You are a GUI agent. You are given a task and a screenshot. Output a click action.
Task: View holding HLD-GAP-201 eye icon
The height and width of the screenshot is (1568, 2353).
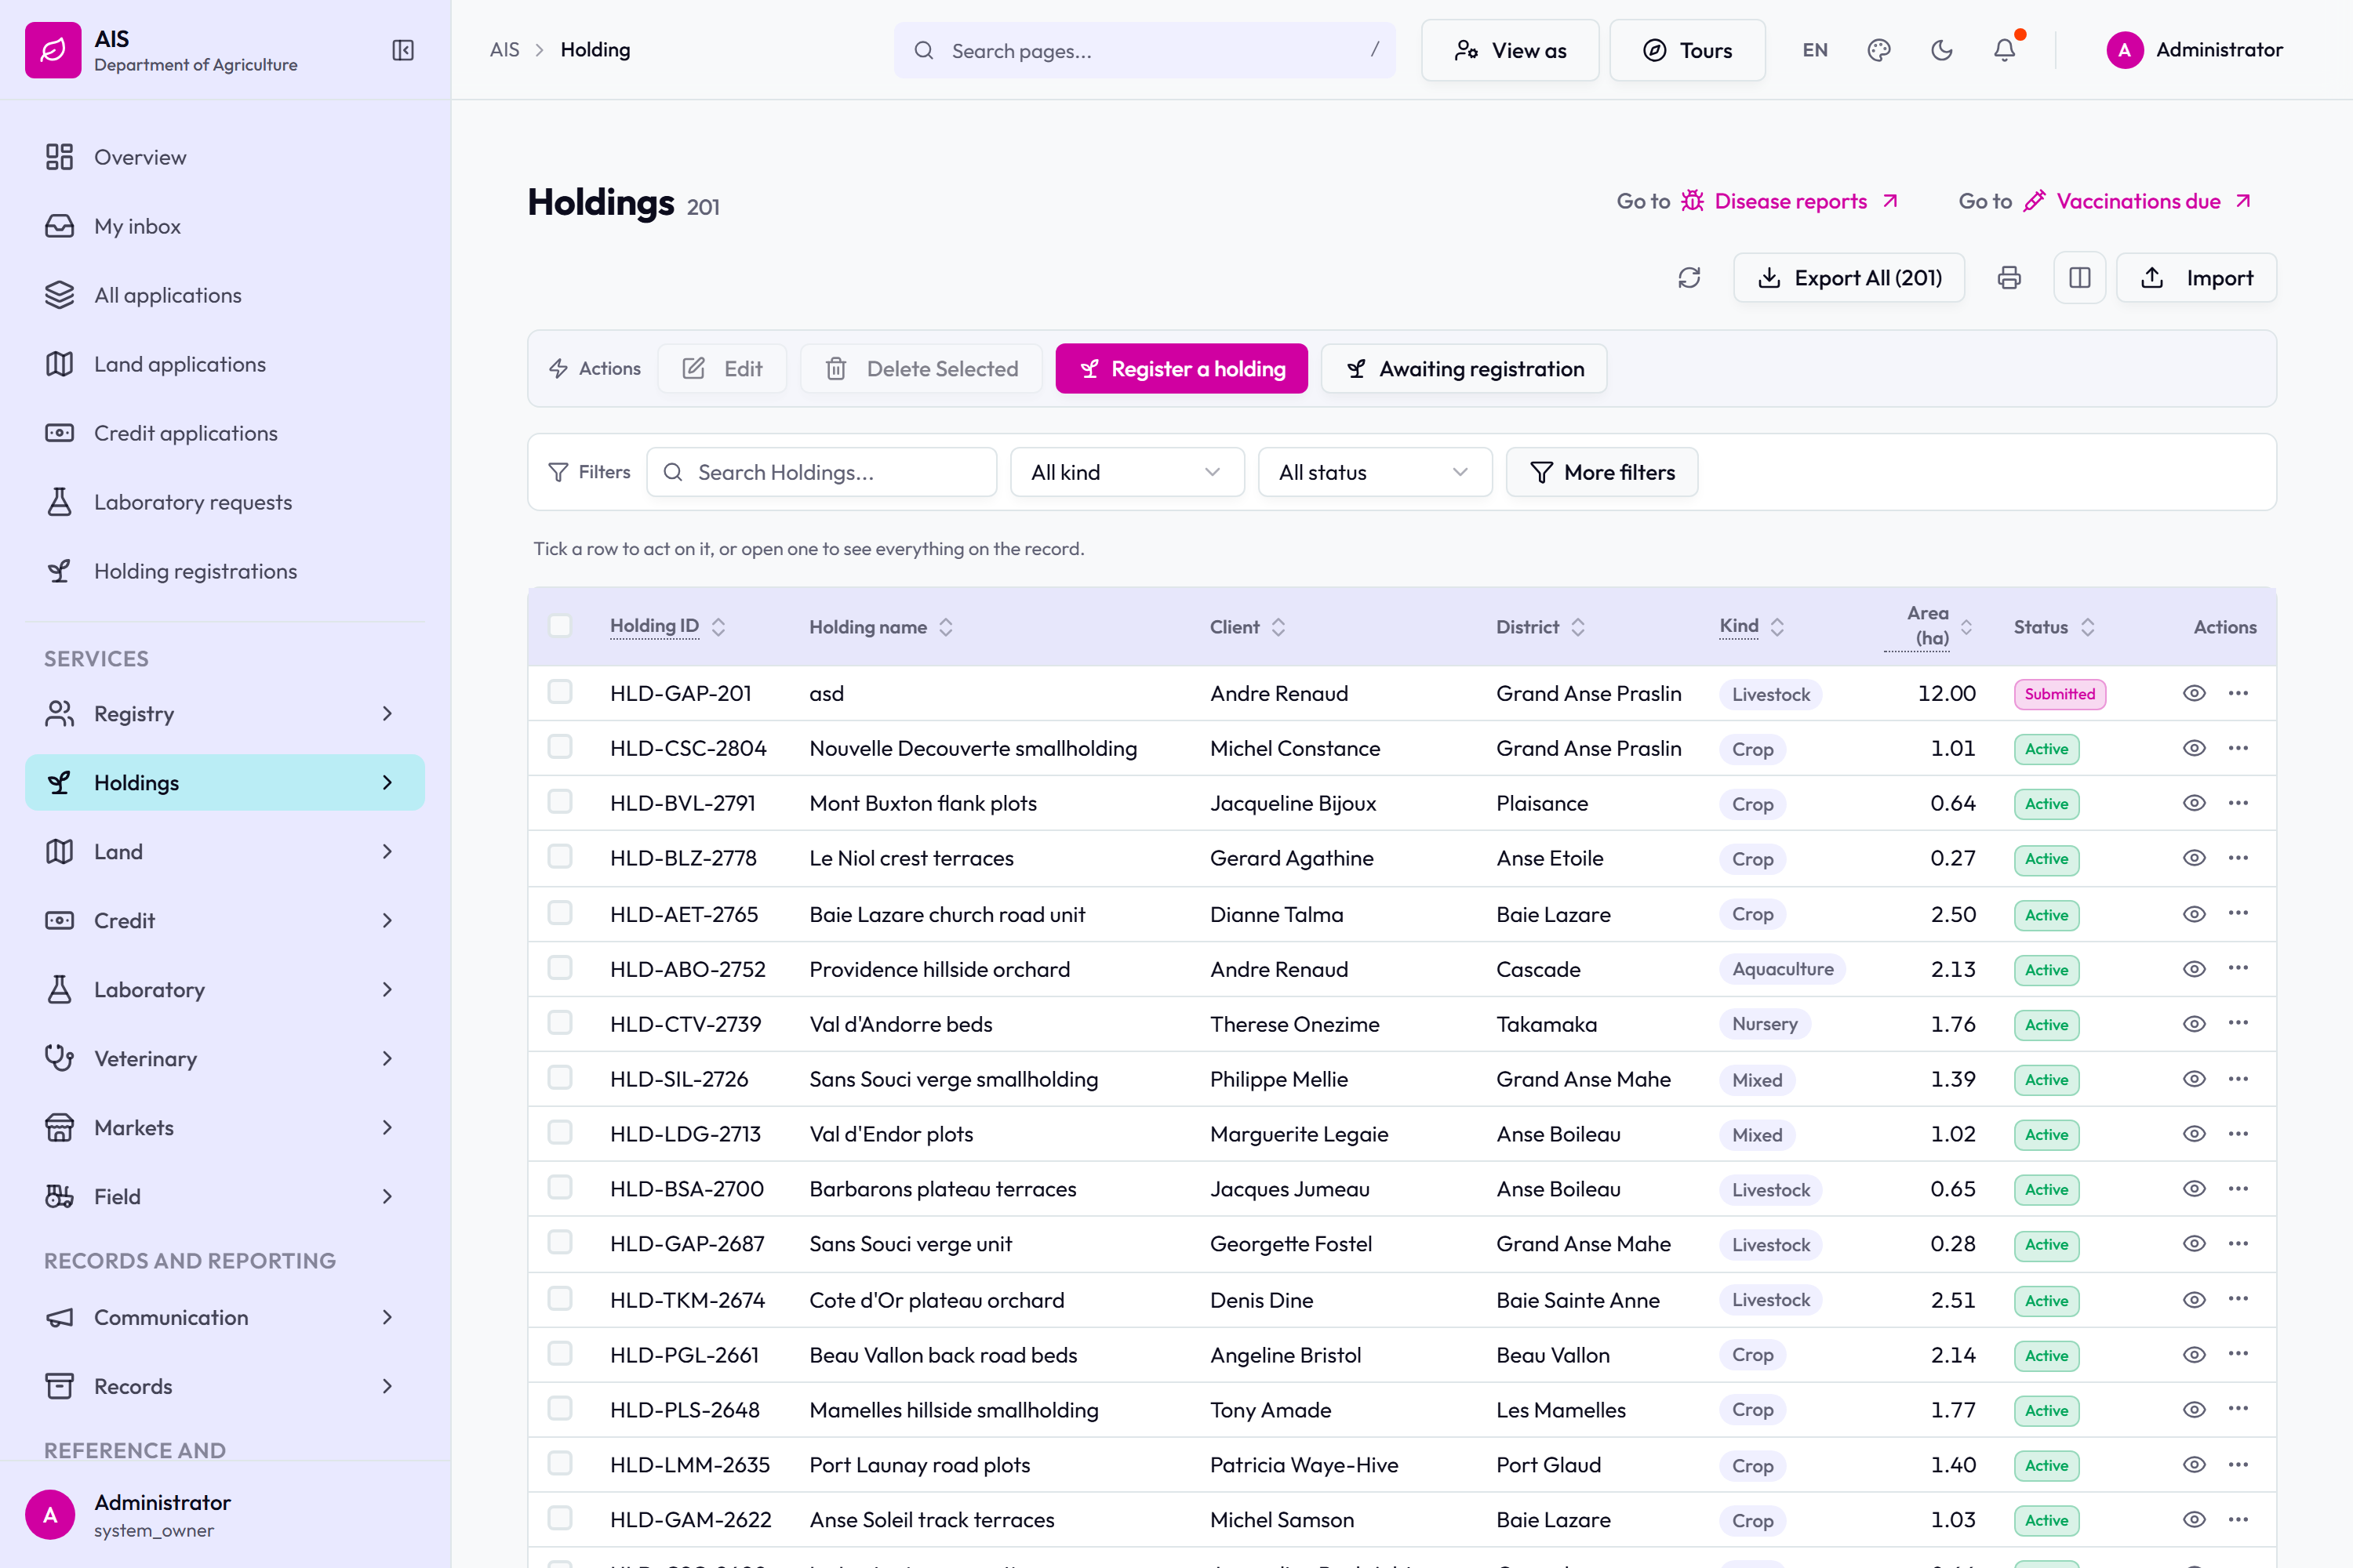coord(2194,693)
